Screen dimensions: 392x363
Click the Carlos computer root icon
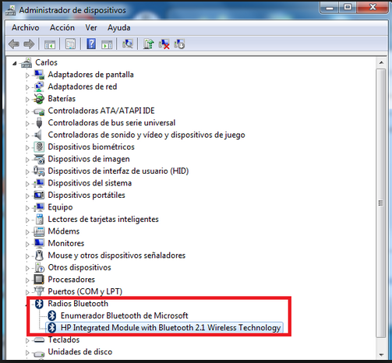tap(26, 62)
